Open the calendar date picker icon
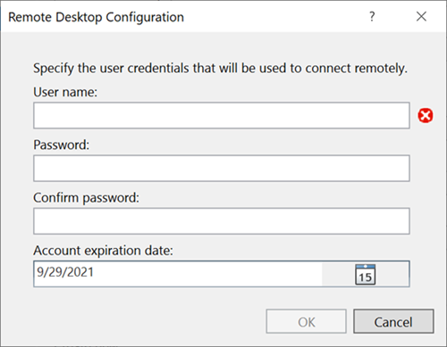Viewport: 447px width, 347px height. click(x=366, y=275)
